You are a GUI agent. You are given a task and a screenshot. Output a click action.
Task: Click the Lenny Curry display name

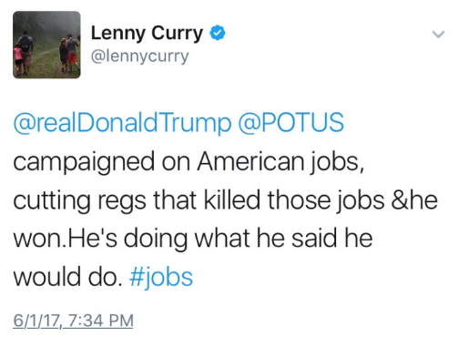point(147,33)
